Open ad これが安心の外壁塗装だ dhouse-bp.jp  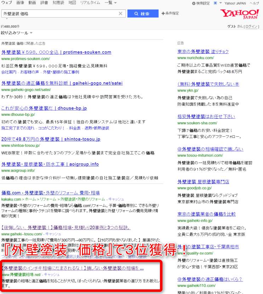tap(44, 108)
